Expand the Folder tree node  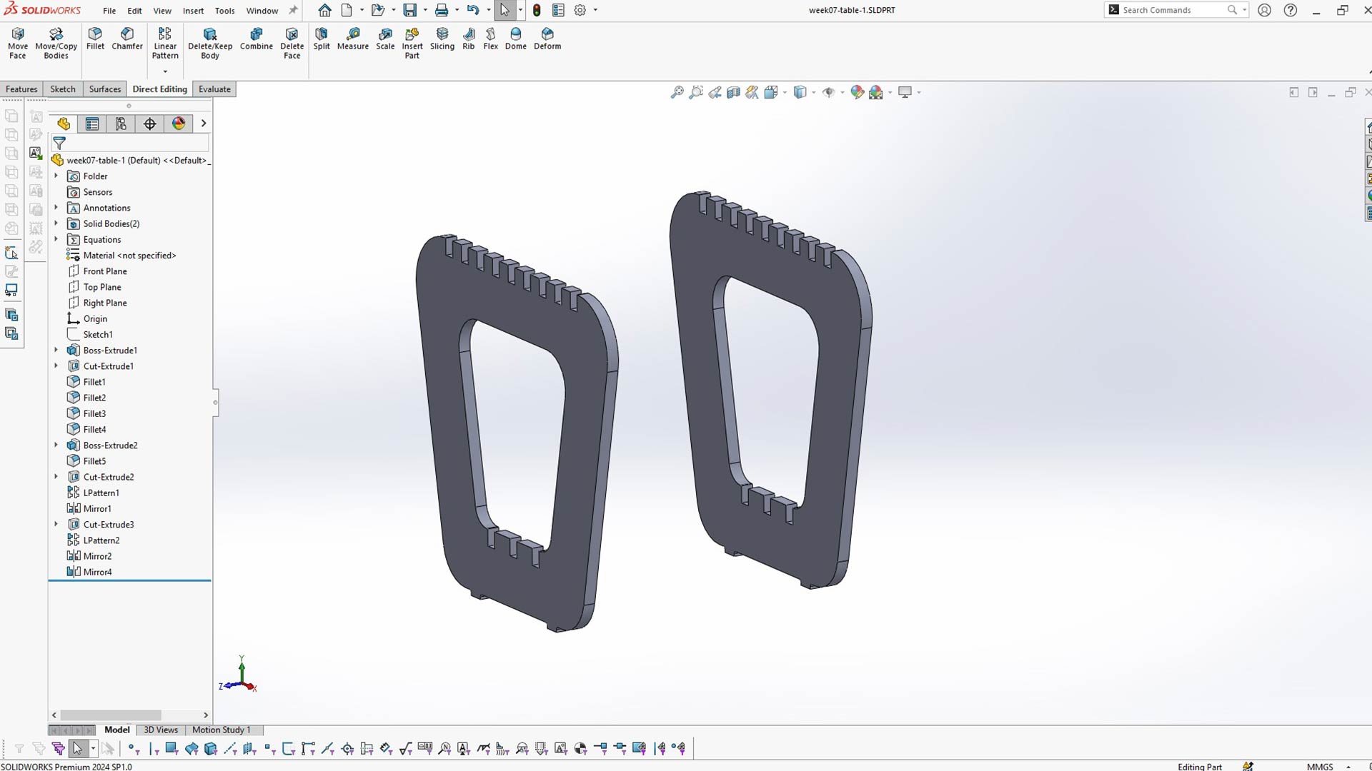(x=56, y=176)
